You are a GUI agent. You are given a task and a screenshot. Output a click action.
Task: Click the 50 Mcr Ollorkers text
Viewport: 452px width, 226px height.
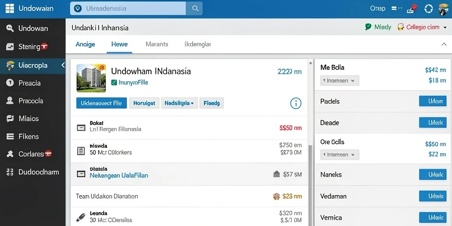(x=111, y=152)
